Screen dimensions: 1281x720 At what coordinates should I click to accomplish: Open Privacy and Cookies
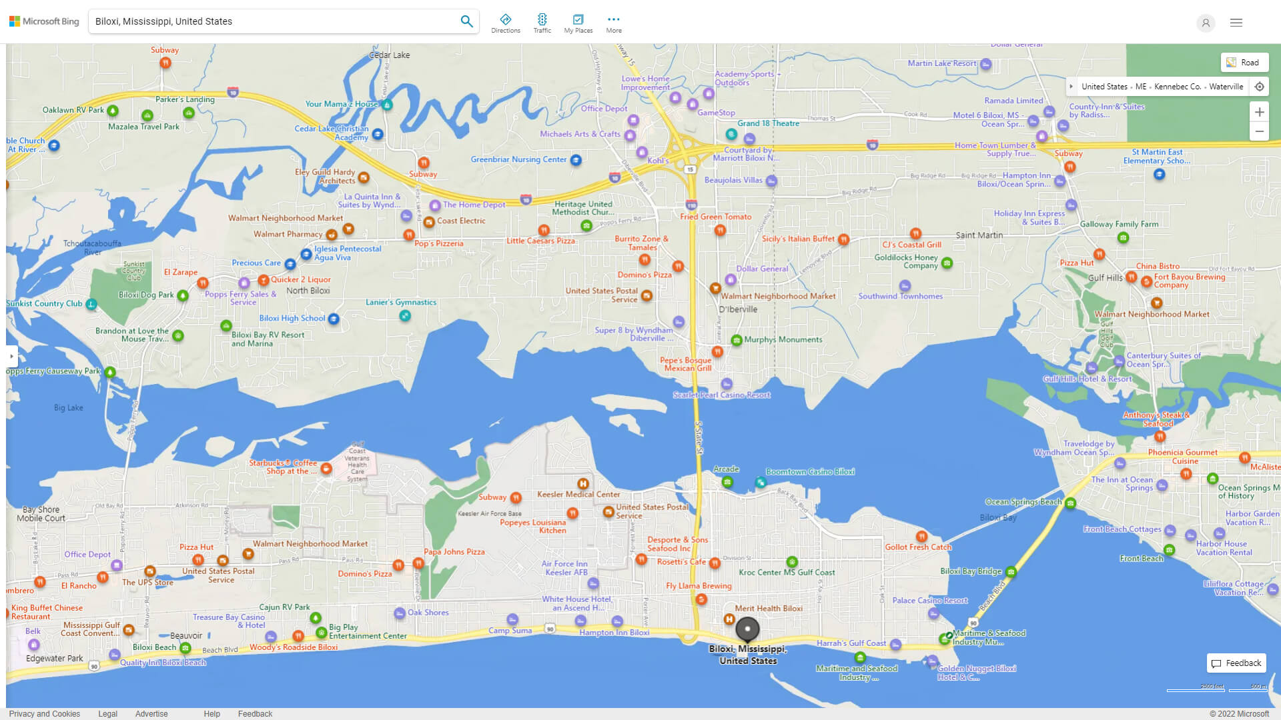(44, 713)
